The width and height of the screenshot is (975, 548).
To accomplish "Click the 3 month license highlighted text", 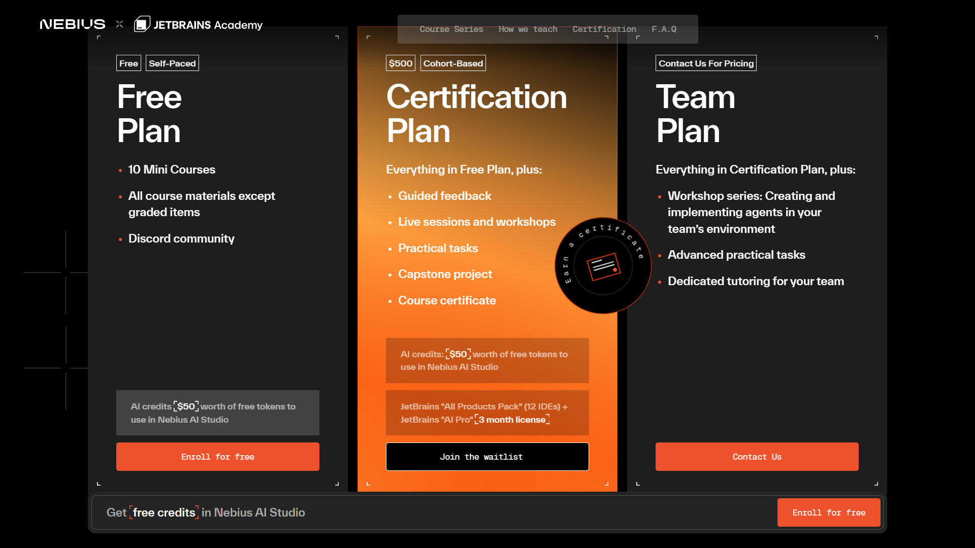I will (512, 420).
